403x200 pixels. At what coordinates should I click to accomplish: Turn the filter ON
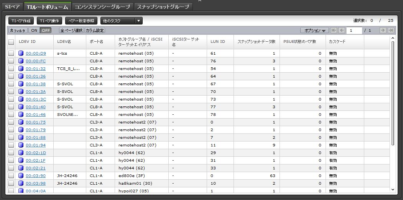[34, 30]
